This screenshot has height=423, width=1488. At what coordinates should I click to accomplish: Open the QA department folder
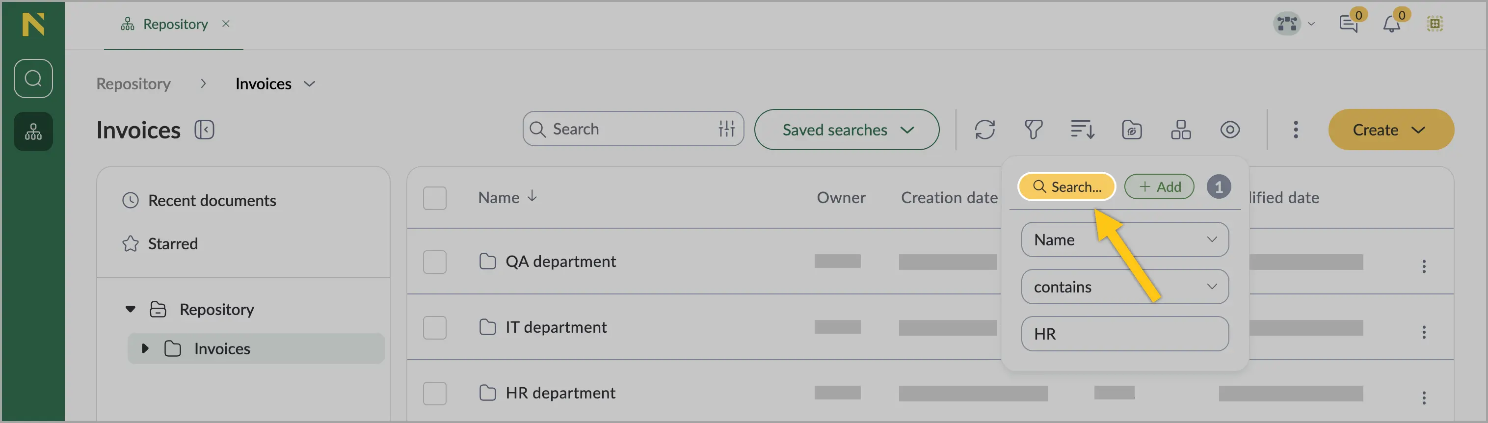(x=560, y=262)
